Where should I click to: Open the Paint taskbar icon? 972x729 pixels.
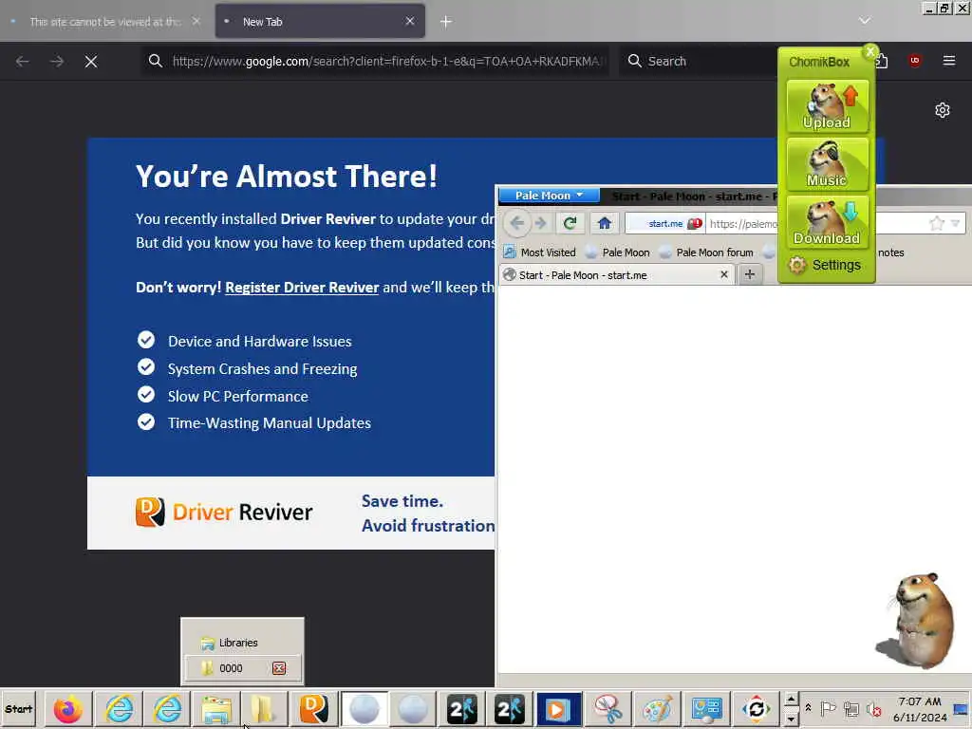coord(657,709)
